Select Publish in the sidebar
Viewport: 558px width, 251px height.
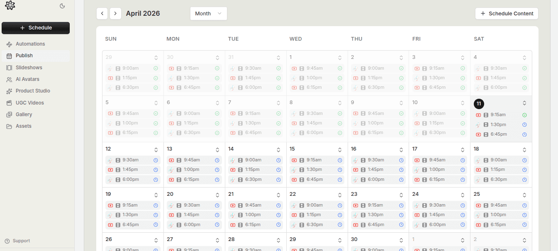(x=9, y=56)
